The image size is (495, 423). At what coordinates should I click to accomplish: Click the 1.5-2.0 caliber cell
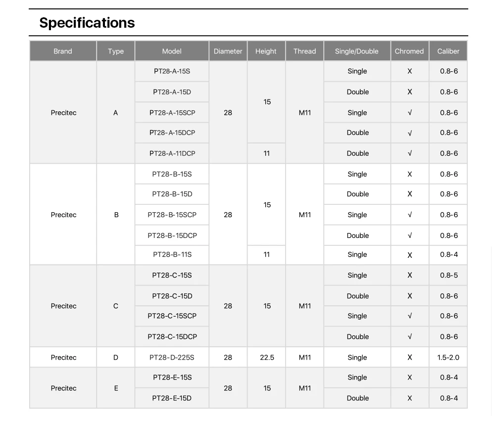448,357
